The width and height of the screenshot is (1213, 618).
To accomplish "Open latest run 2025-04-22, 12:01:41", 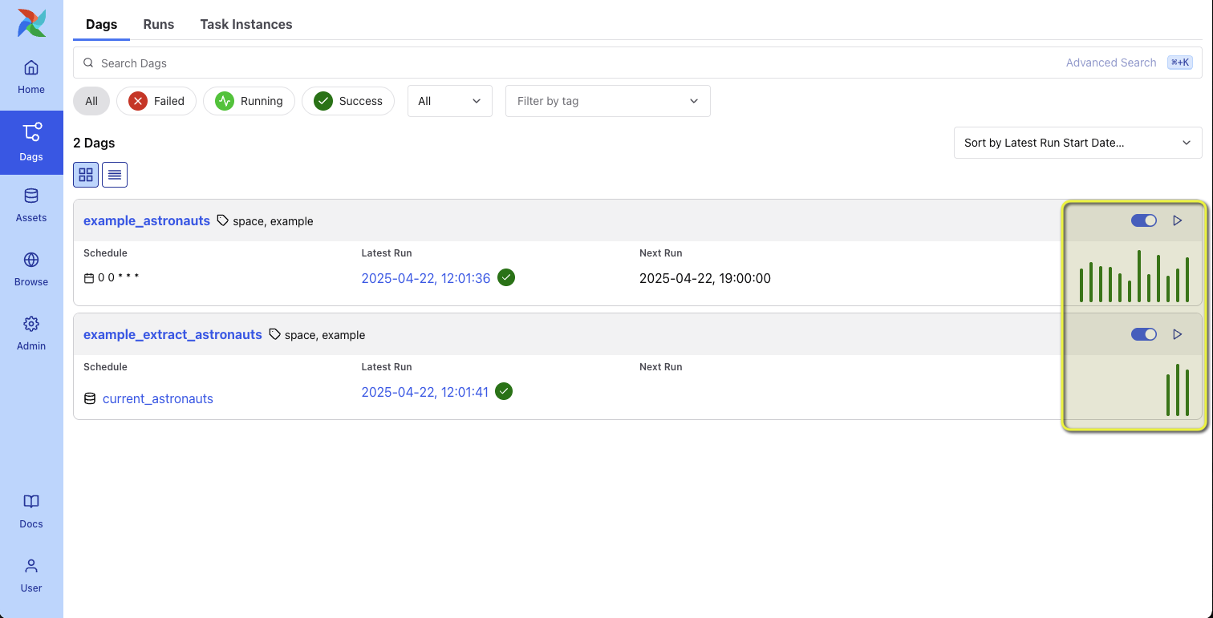I will [425, 392].
